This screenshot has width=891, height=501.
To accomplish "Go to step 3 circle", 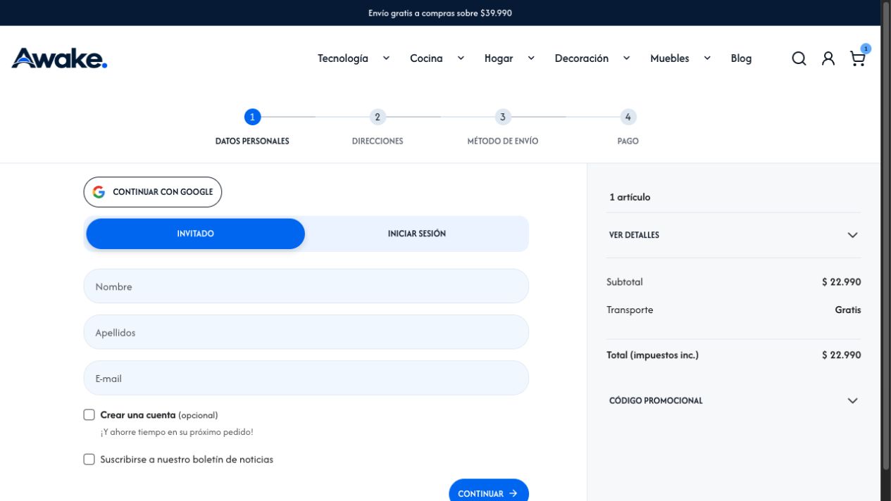I will point(502,117).
